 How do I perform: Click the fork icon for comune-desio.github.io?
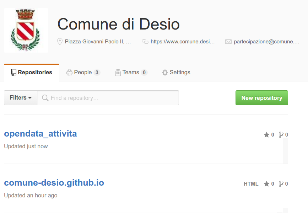(281, 184)
